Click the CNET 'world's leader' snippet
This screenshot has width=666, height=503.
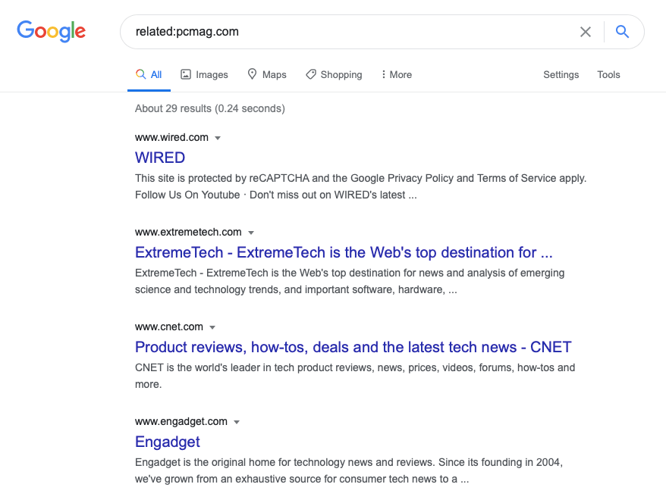[355, 376]
